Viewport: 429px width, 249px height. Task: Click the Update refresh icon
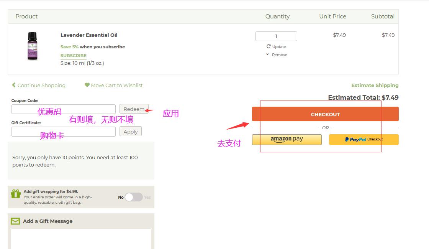pos(269,46)
